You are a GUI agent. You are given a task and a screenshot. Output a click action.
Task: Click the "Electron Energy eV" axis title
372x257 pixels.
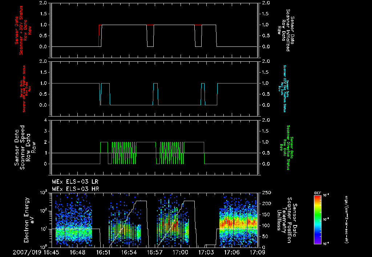pos(29,220)
